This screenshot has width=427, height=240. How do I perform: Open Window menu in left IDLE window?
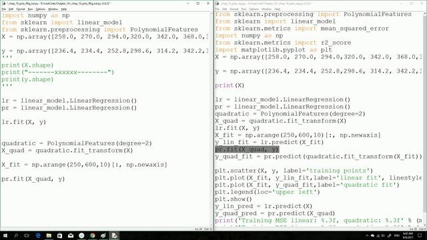point(53,9)
